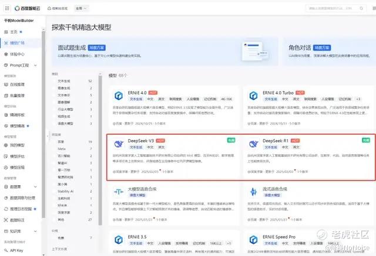Check the Stability AI provider checkbox

[55, 191]
